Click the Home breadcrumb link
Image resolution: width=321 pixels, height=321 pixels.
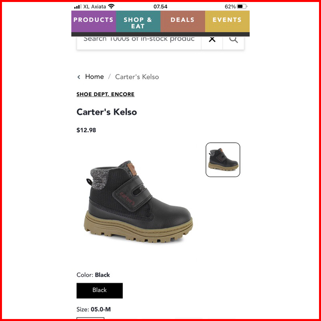point(94,76)
